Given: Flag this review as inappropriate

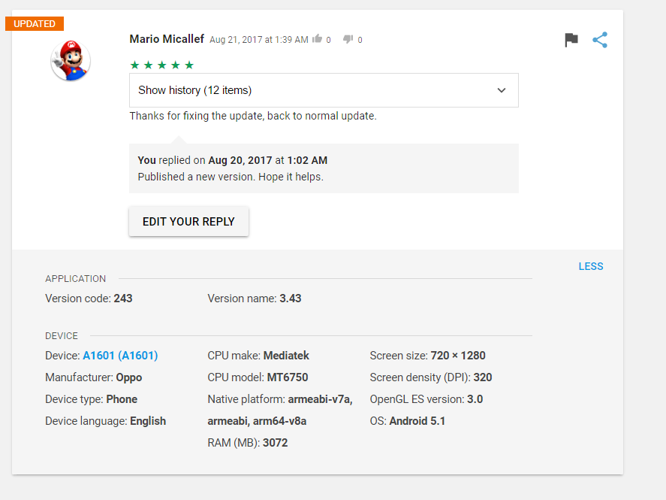Looking at the screenshot, I should click(x=571, y=41).
